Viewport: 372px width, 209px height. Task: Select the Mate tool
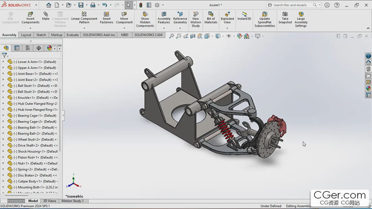tap(46, 16)
